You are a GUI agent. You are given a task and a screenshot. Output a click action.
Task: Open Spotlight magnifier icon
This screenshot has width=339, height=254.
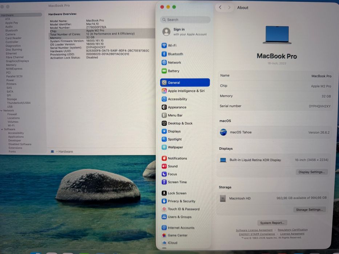tap(164, 139)
